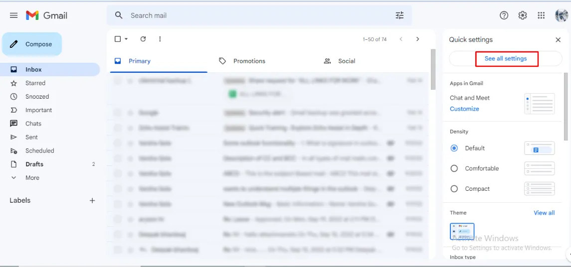This screenshot has width=571, height=267.
Task: Click the Quick settings panel scrollbar
Action: click(x=566, y=106)
